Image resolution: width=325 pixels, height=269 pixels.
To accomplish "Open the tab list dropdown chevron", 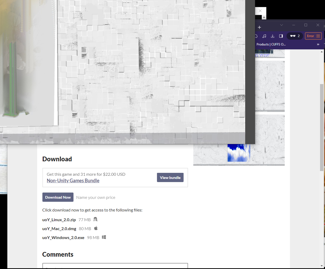I will (282, 25).
